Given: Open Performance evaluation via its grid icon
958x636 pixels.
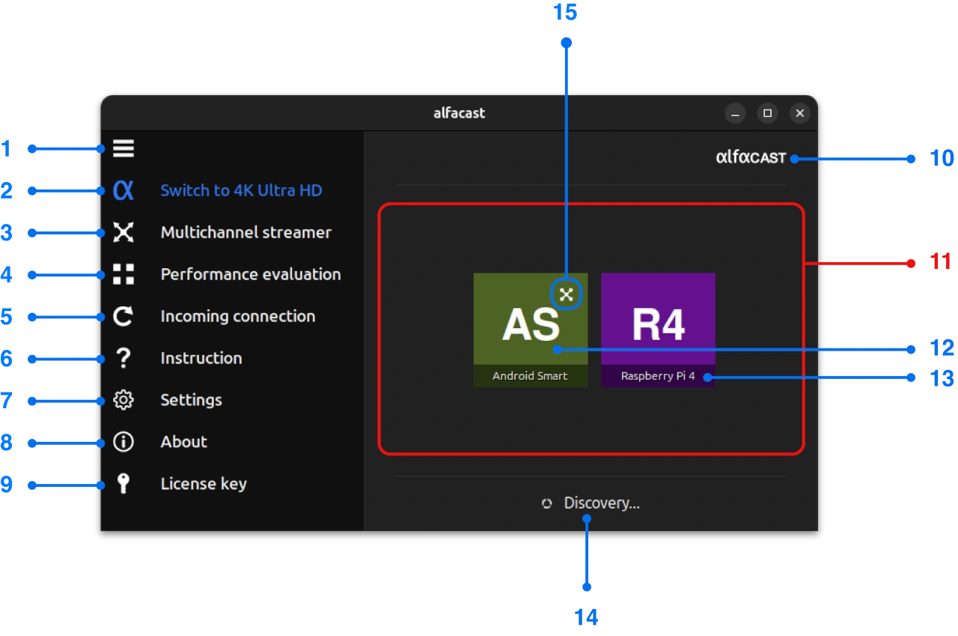Looking at the screenshot, I should click(123, 274).
